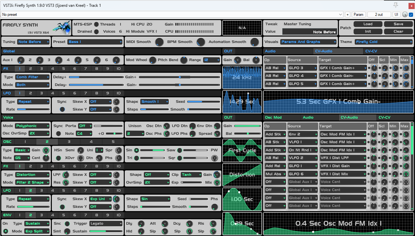Toggle the Sqr waveform switch
415x236 pixels.
[179, 158]
